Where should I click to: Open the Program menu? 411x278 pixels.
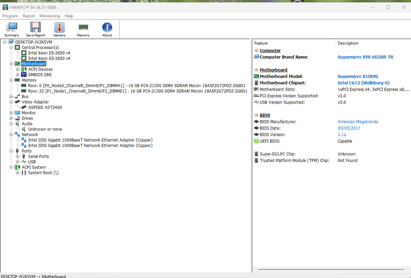(x=10, y=16)
